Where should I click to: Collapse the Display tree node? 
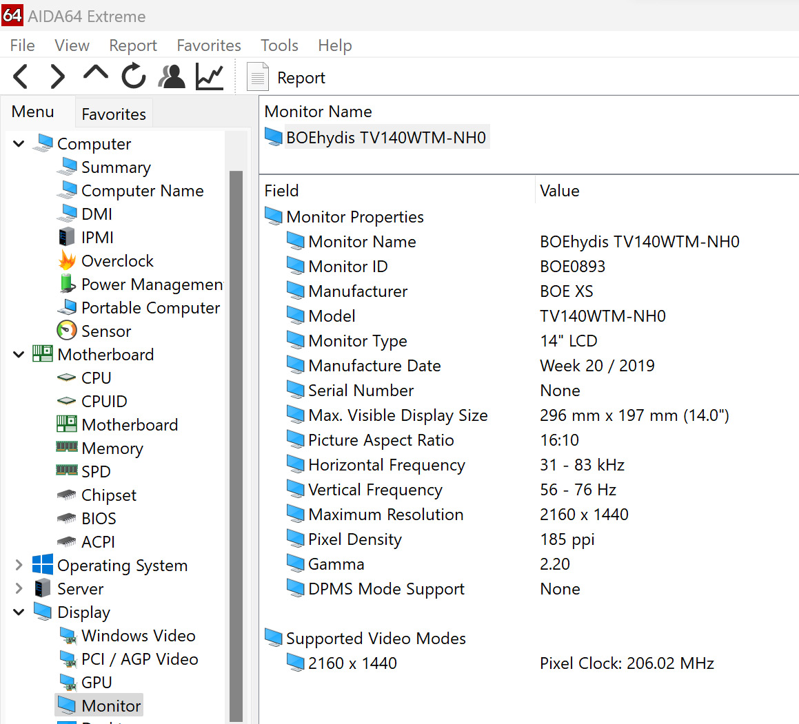[x=19, y=612]
